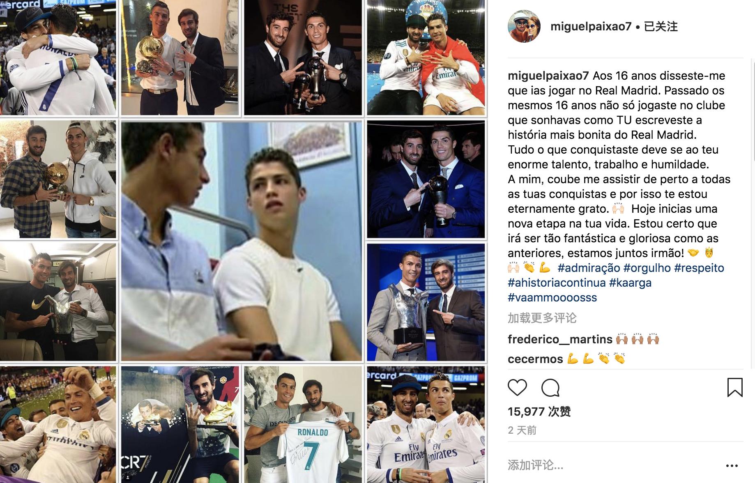Toggle the 已关注 following status
The width and height of the screenshot is (755, 483).
(661, 27)
